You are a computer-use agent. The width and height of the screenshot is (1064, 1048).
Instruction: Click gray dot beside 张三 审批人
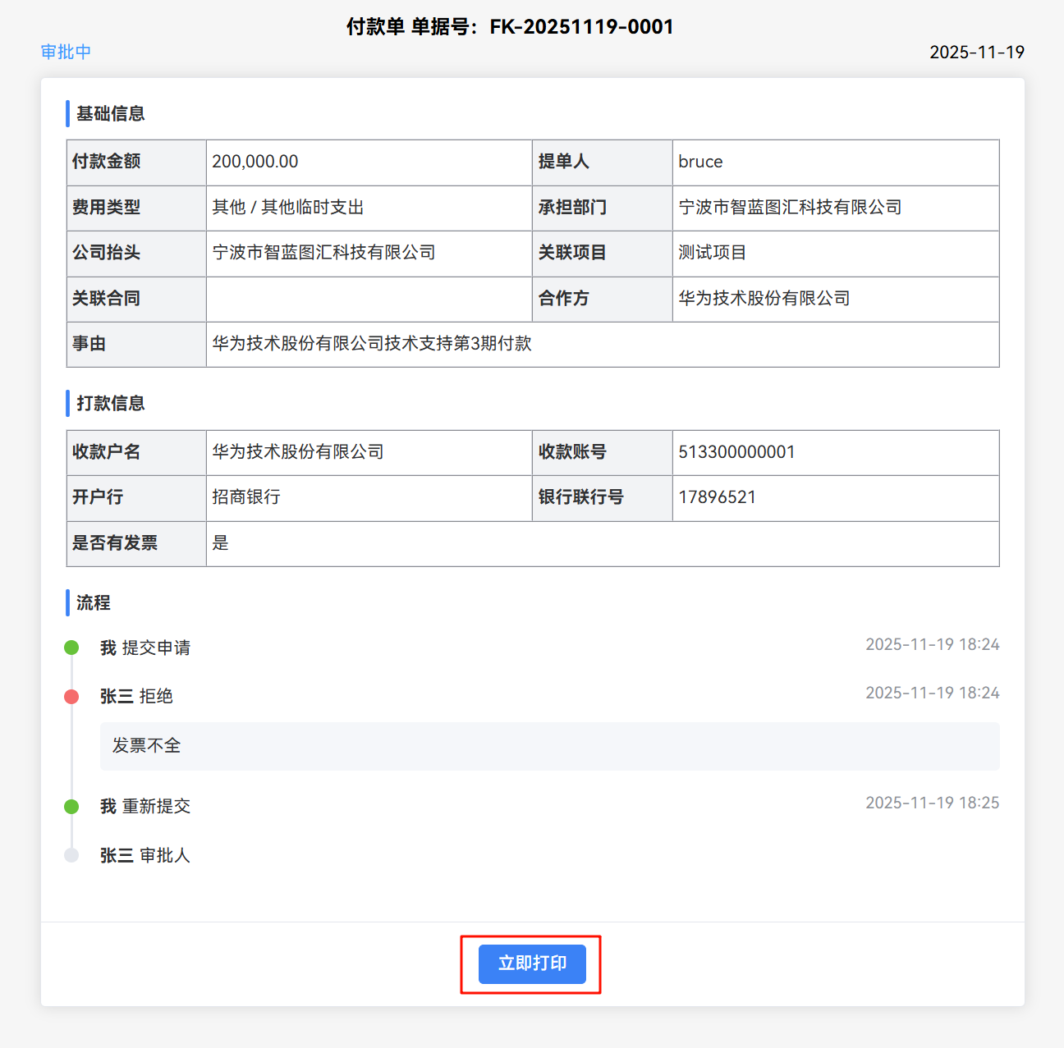[71, 855]
